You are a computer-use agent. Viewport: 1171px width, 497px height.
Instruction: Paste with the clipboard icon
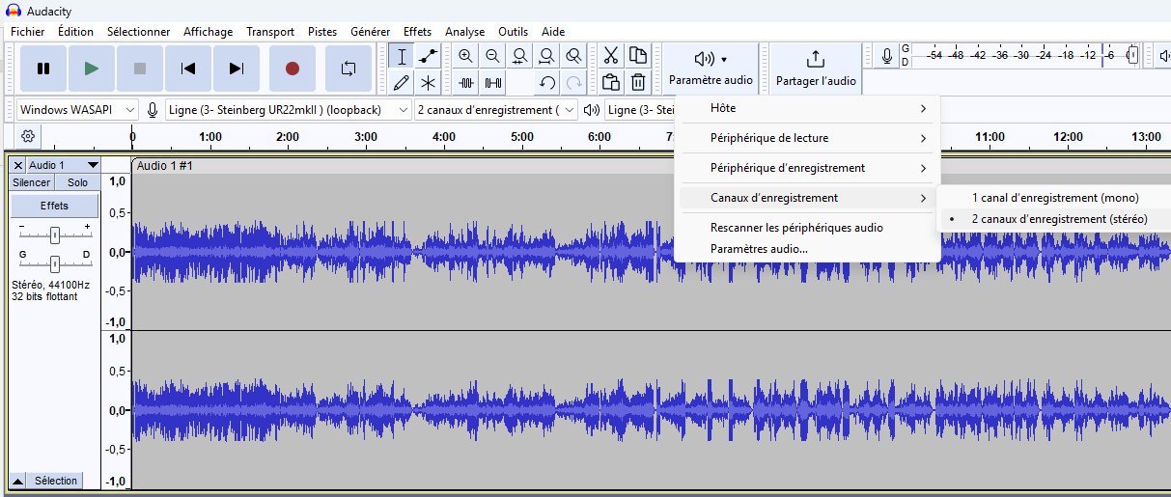coord(611,82)
